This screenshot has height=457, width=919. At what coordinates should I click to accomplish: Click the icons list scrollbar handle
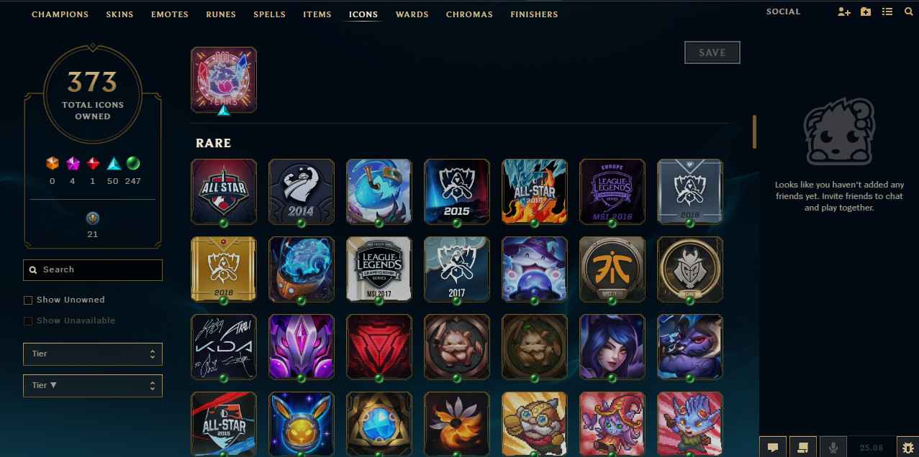[x=754, y=131]
